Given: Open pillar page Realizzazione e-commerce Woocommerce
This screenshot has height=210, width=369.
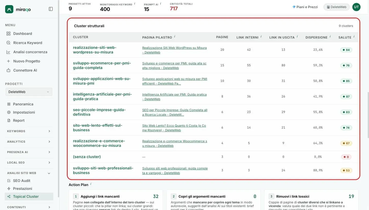Looking at the screenshot, I should pos(175,143).
